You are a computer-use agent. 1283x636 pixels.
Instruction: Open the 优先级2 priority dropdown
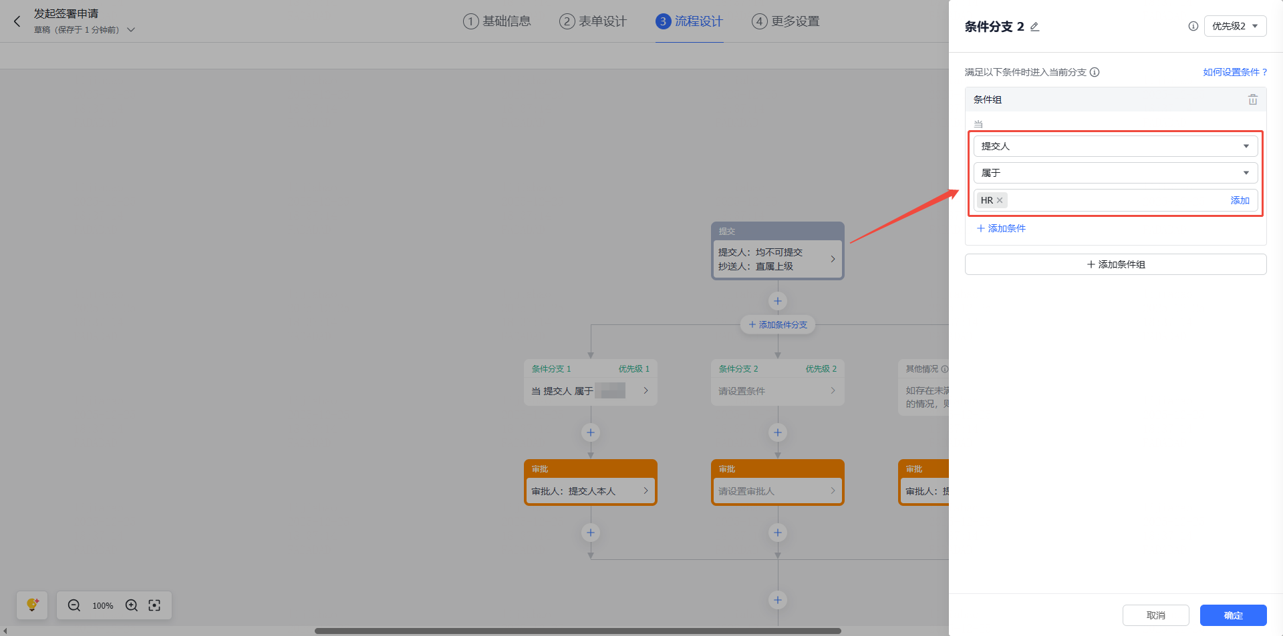coord(1235,26)
